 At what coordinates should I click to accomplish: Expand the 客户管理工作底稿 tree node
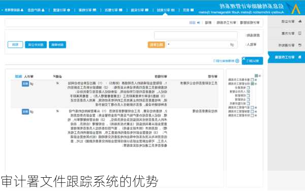pos(256,107)
